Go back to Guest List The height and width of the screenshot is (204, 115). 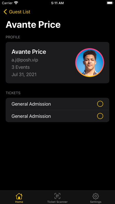20,12
